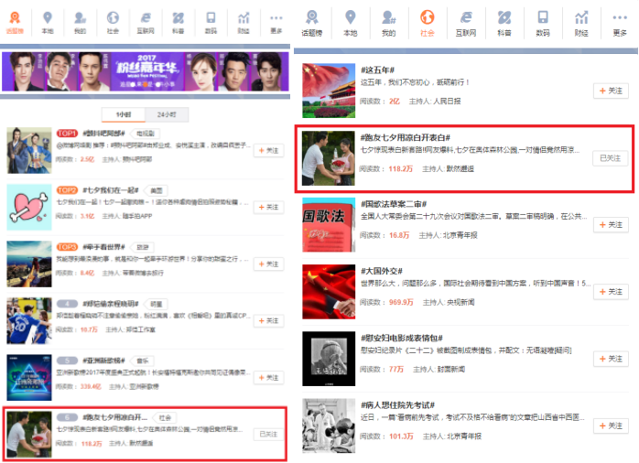Select the 1小时 ranking tab
Image resolution: width=639 pixels, height=463 pixels.
click(124, 114)
